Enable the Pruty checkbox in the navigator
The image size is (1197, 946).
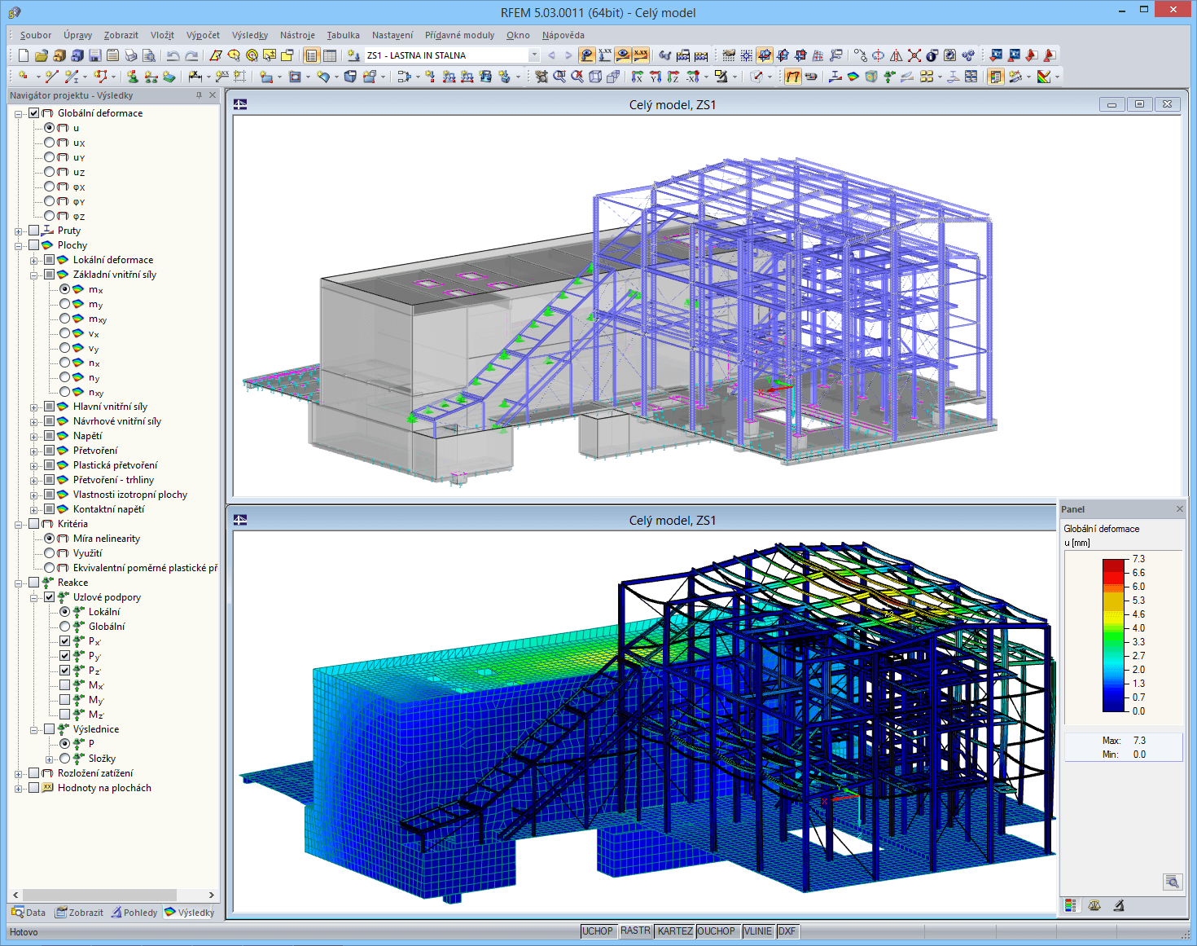pos(34,230)
